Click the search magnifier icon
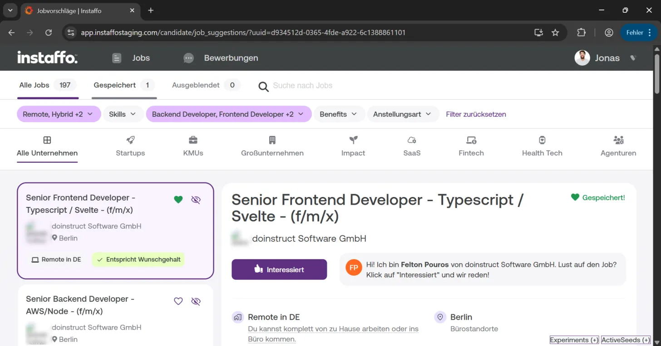The image size is (661, 346). click(x=263, y=86)
